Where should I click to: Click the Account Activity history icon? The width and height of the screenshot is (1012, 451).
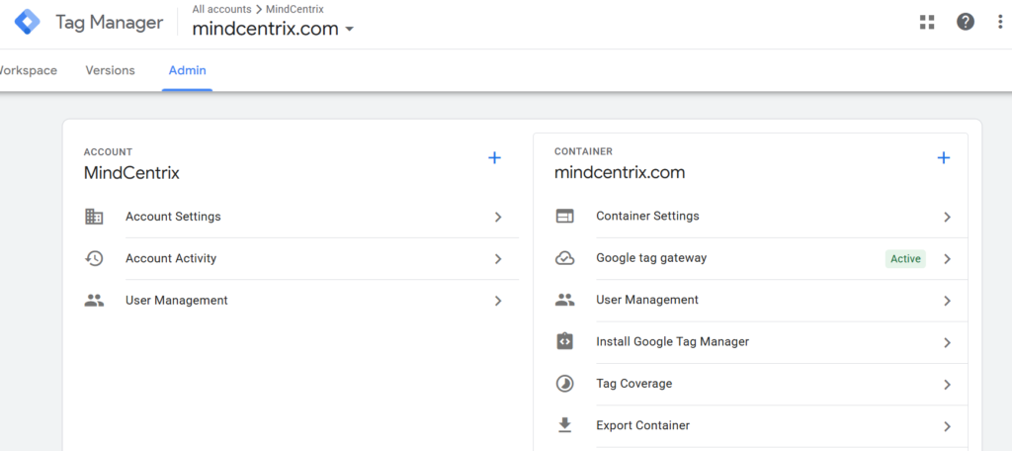point(94,258)
